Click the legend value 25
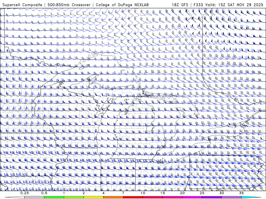The width and height of the screenshot is (266, 199). point(202,193)
